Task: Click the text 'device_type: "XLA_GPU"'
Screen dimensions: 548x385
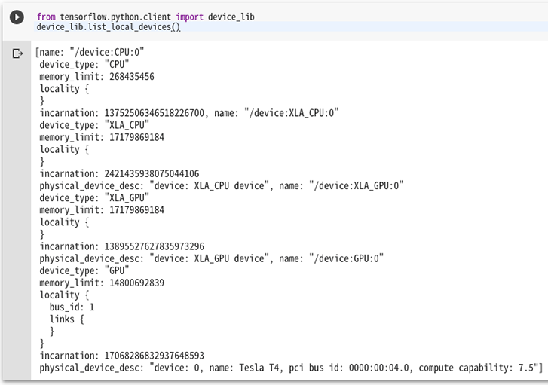Action: pos(94,198)
